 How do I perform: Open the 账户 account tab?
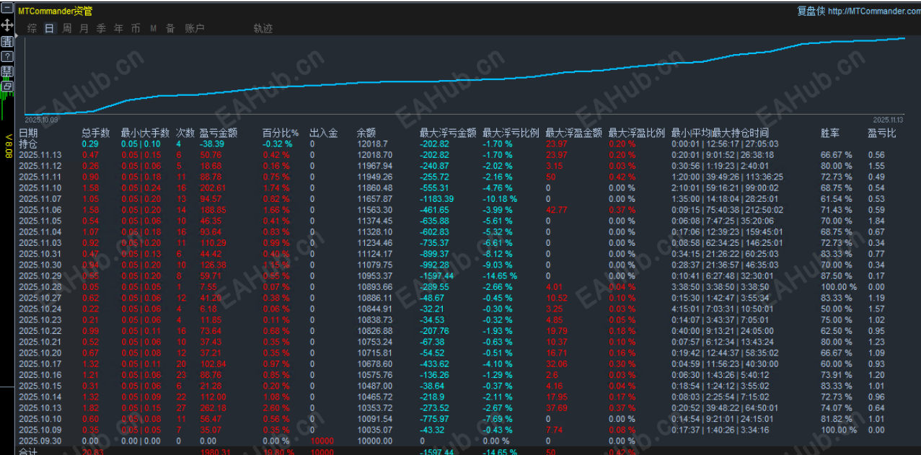point(194,29)
